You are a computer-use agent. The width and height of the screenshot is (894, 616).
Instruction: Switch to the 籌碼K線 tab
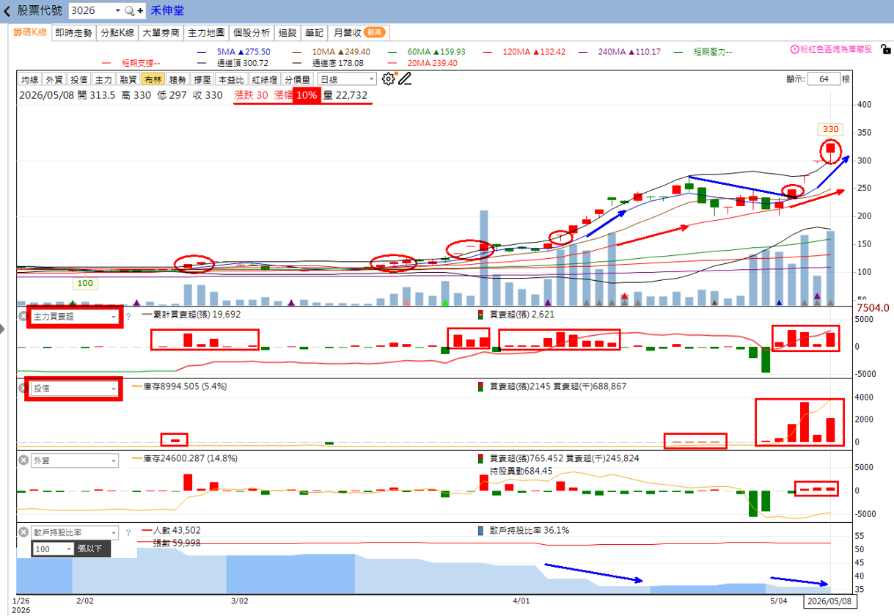(30, 32)
